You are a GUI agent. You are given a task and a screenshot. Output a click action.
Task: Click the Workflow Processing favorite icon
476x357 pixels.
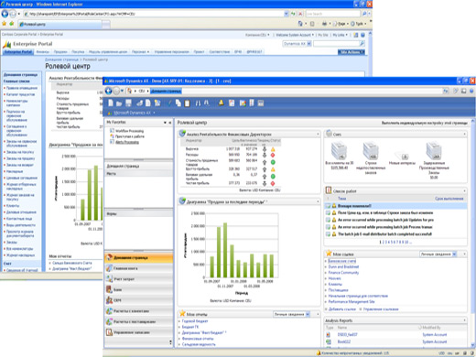pos(112,131)
